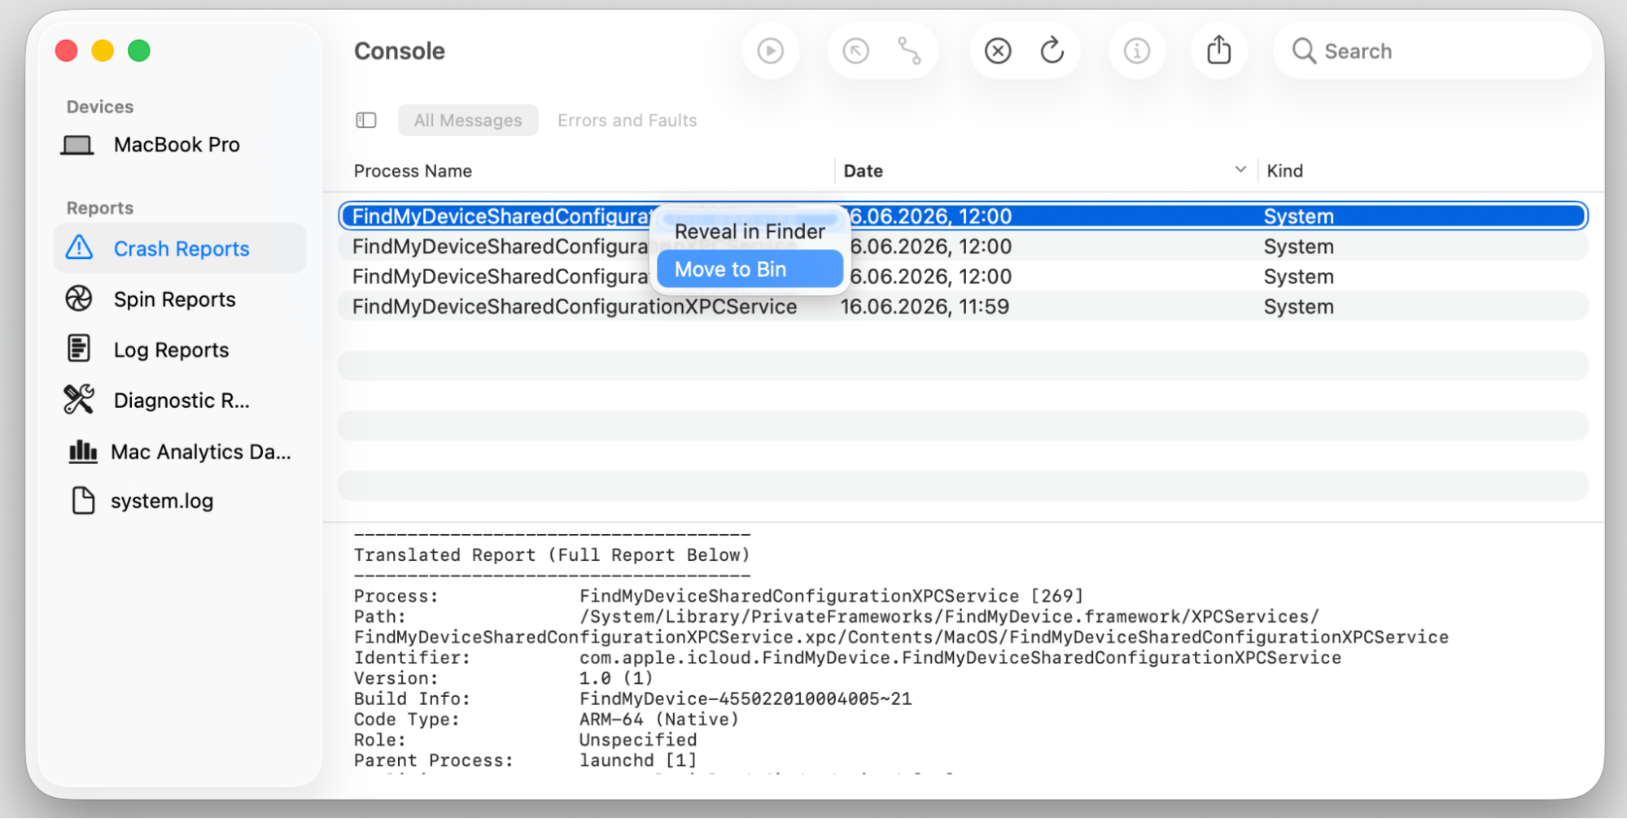The image size is (1627, 819).
Task: Click the Log Reports document icon
Action: point(78,348)
